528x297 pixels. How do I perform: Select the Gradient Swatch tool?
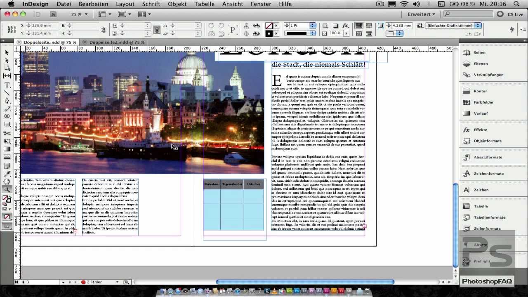click(7, 149)
